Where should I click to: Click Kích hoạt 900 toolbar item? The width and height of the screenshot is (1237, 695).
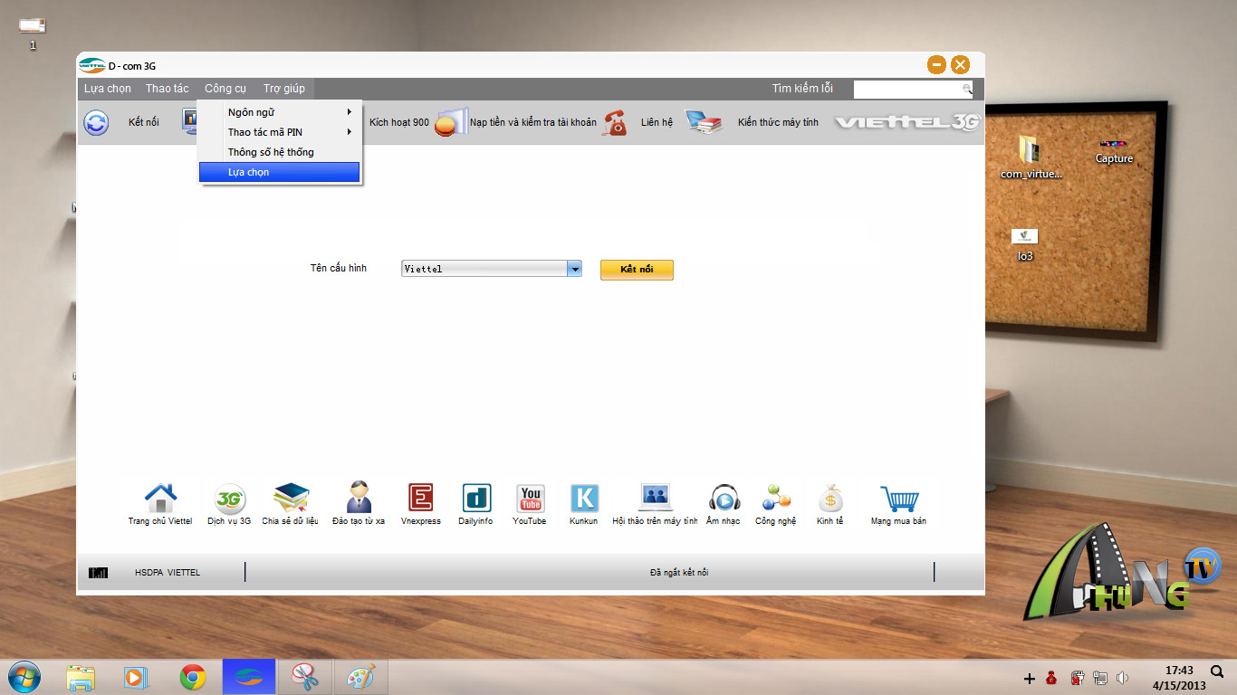tap(399, 122)
